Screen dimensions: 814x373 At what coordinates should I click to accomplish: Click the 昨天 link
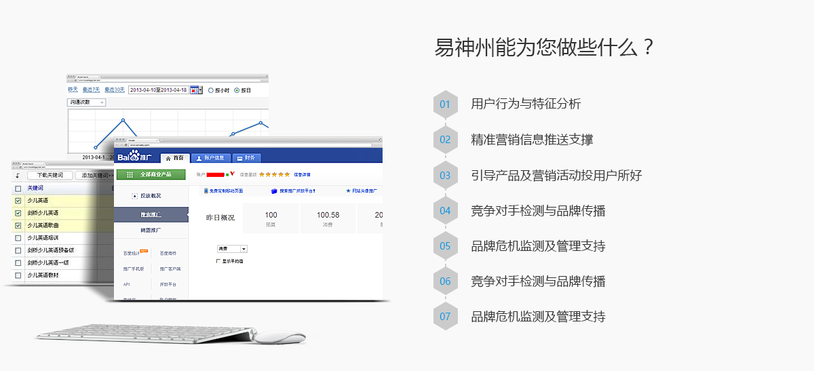pos(73,90)
